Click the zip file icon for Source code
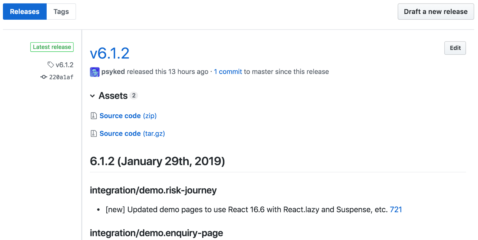 coord(94,116)
